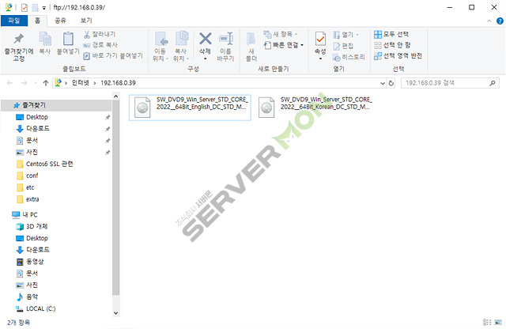Click 편집 (Edit) in ribbon
Viewport: 506px width, 329px height.
343,46
